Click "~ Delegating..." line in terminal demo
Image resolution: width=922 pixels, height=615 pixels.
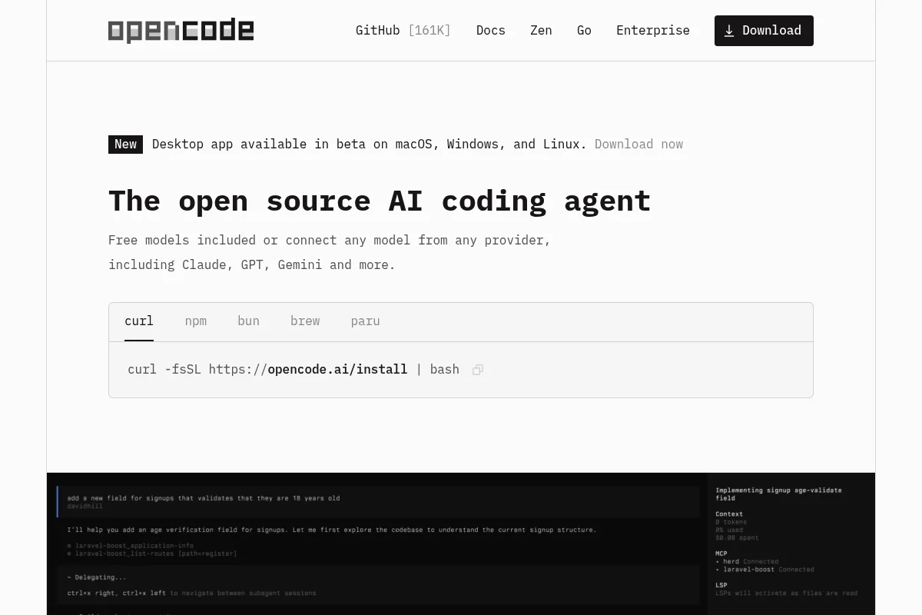tap(97, 577)
